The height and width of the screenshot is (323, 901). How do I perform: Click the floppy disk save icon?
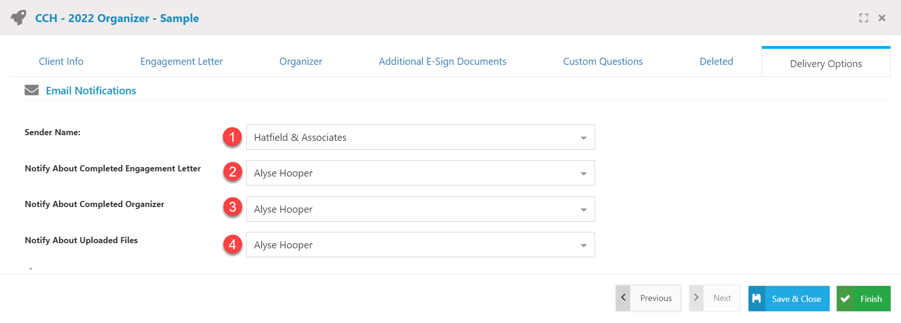(x=756, y=299)
